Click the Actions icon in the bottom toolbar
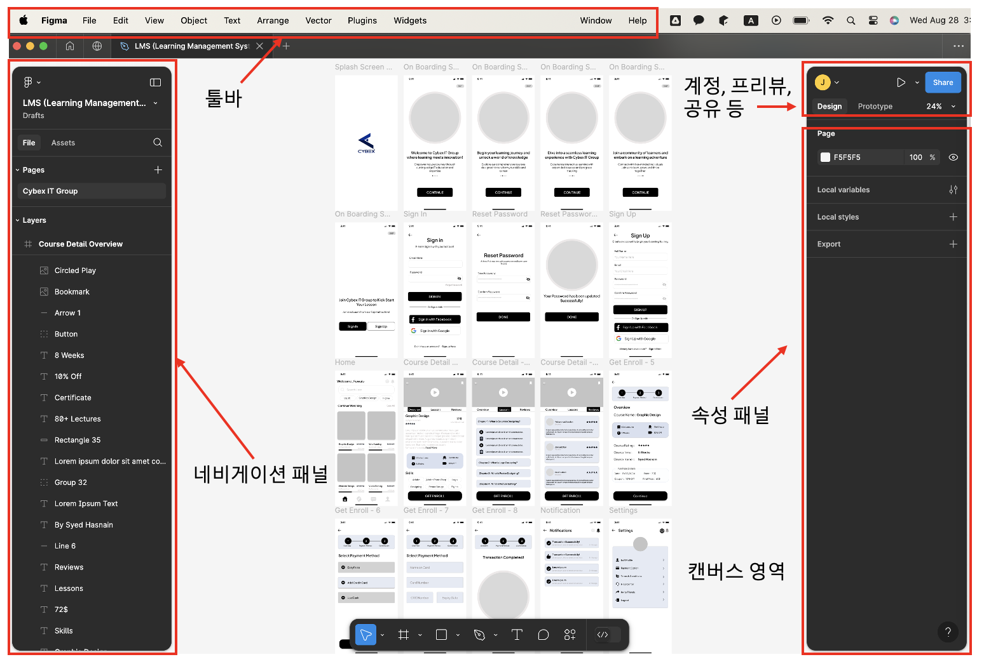 click(570, 634)
